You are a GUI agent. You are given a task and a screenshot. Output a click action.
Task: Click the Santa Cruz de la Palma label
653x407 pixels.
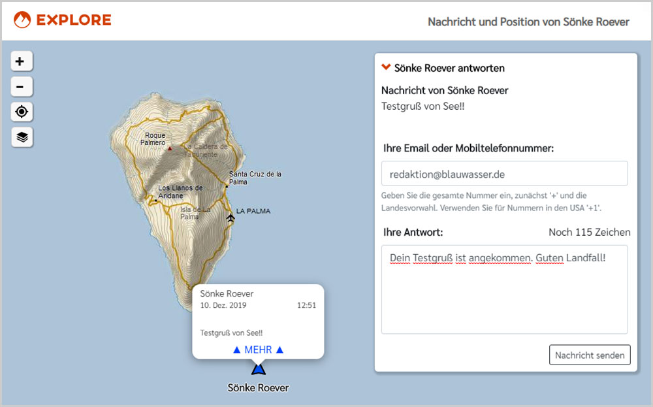pos(255,178)
